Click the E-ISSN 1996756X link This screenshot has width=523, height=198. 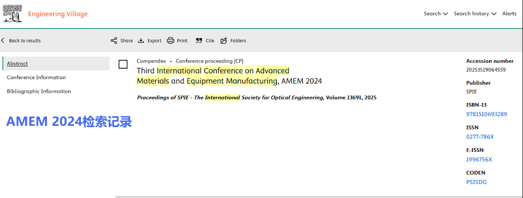point(479,159)
